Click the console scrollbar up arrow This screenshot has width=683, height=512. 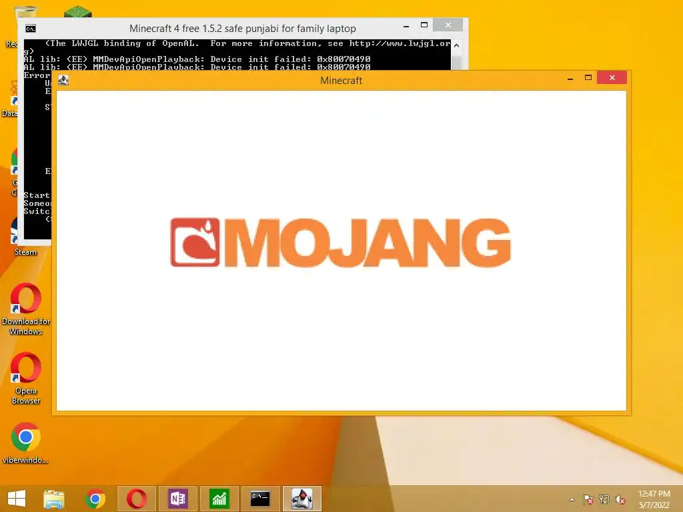pyautogui.click(x=456, y=45)
